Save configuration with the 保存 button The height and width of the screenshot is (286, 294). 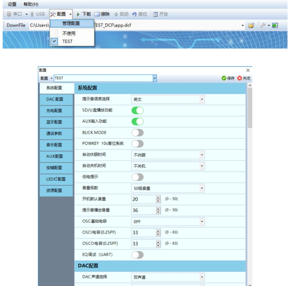point(228,78)
